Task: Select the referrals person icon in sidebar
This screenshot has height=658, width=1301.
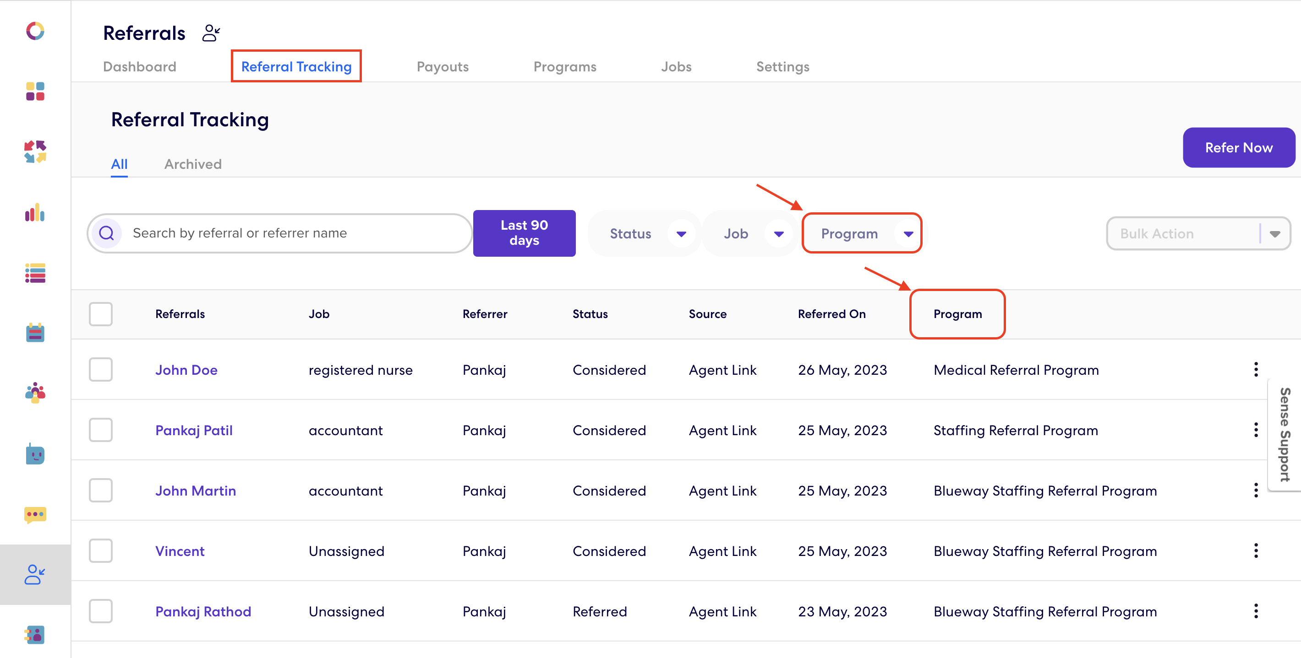Action: pos(35,574)
